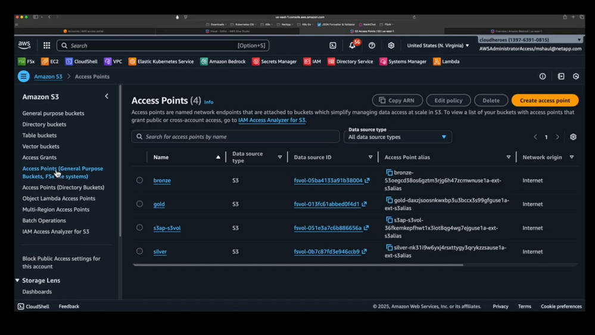Open Directory buckets in sidebar

tap(44, 124)
